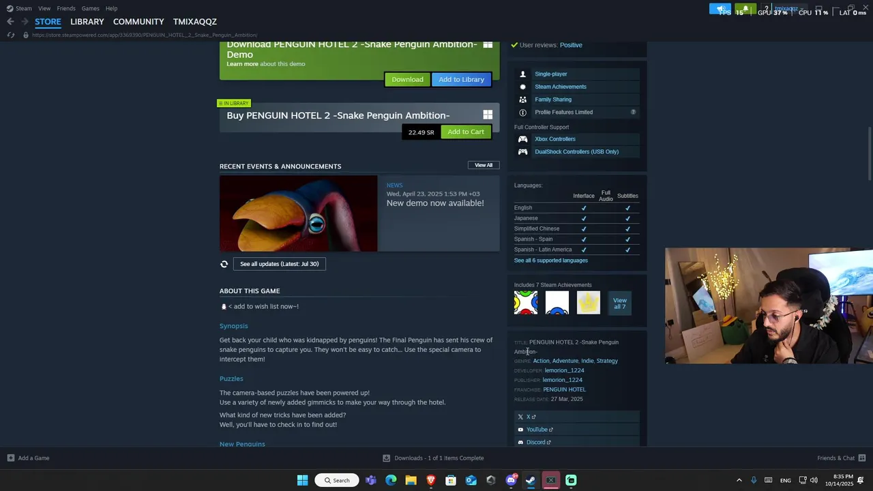Click the store page URL field
The width and height of the screenshot is (873, 491).
(x=145, y=35)
